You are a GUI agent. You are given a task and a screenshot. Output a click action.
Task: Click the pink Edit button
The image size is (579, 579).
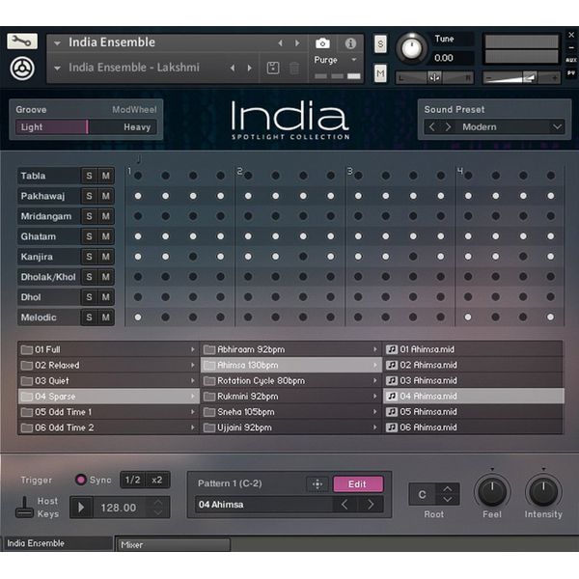coord(358,484)
